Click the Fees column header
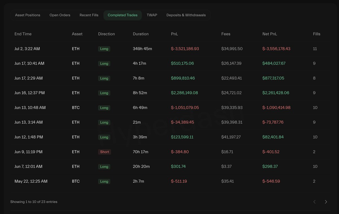 point(226,34)
